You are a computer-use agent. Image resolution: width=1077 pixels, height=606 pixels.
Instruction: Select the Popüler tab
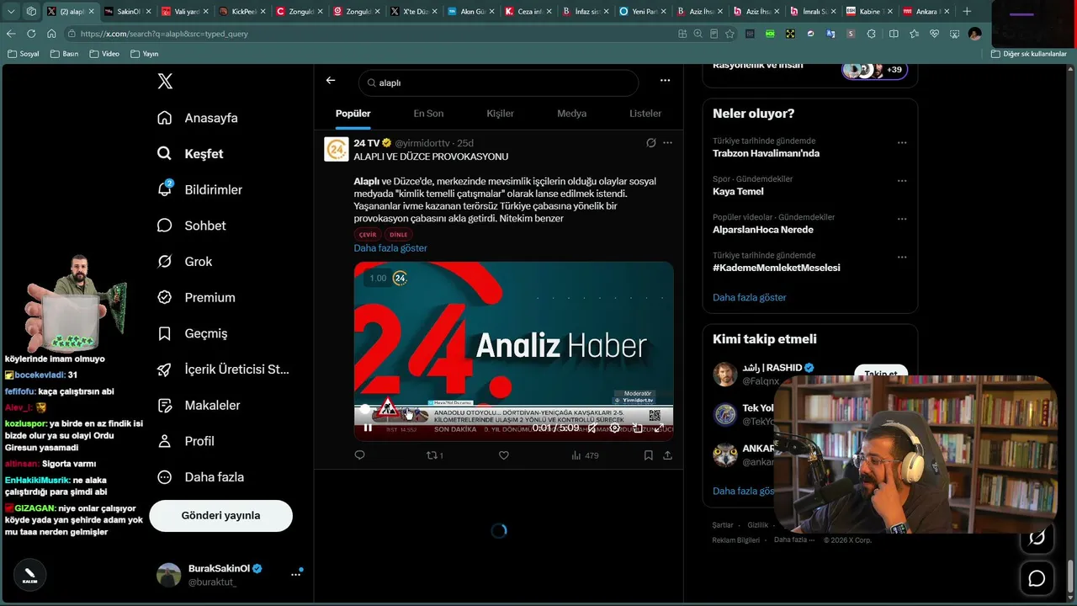click(x=353, y=114)
